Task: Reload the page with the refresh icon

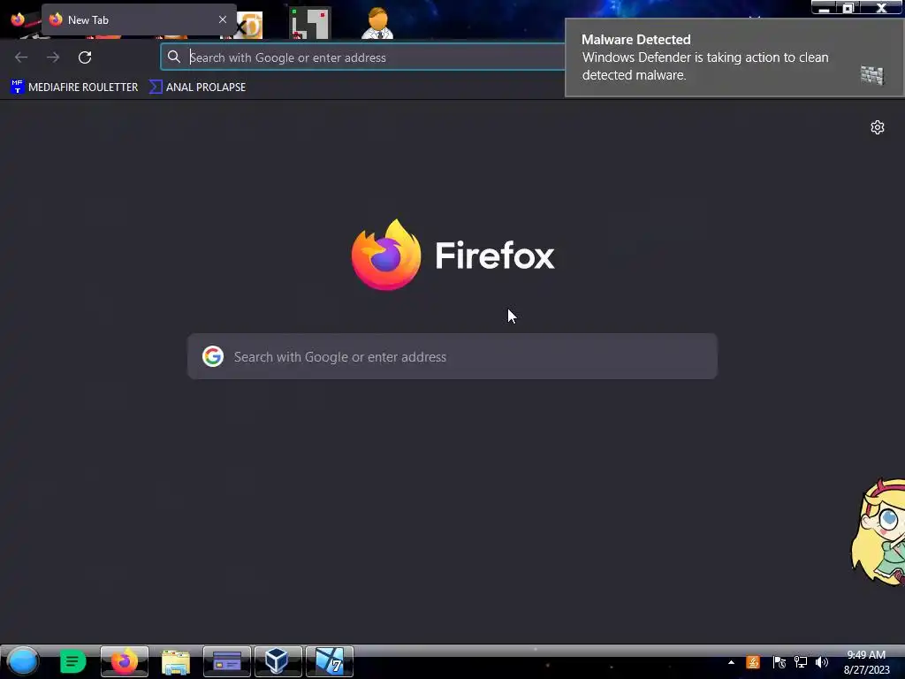Action: (x=85, y=57)
